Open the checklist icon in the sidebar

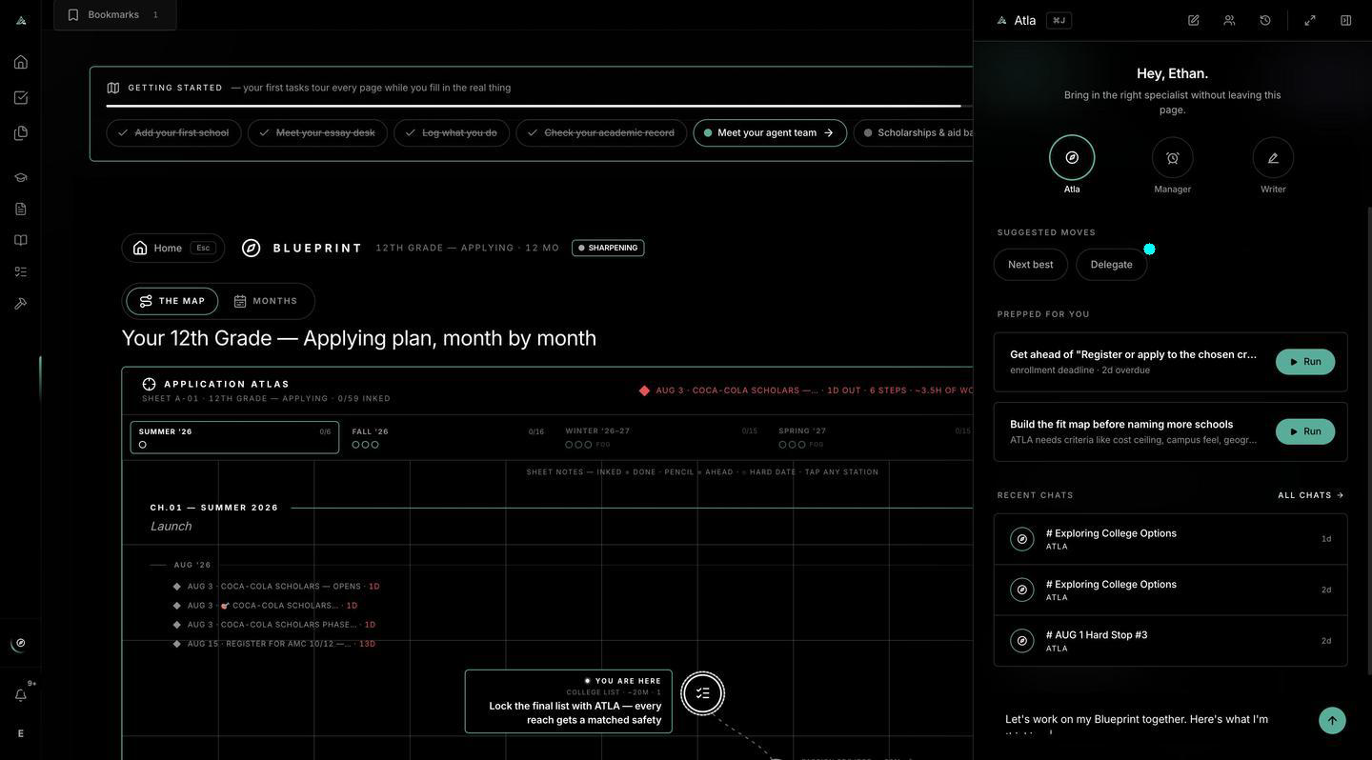pos(21,271)
